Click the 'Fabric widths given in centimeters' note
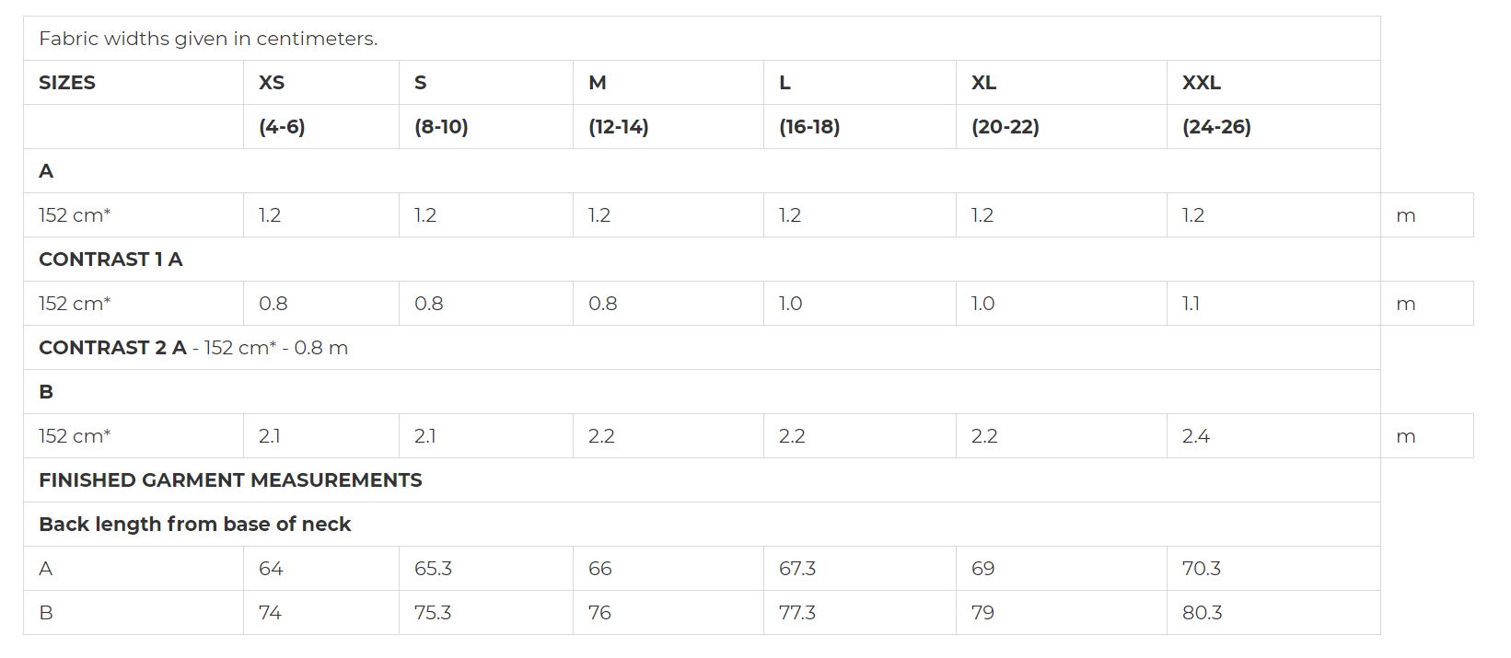The image size is (1511, 658). click(x=208, y=39)
